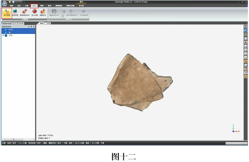Open the 参数化曲面 (Parametric Surfaces) ribbon tab

click(x=70, y=6)
